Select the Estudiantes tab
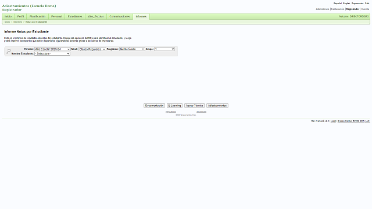372x209 pixels. 75,16
